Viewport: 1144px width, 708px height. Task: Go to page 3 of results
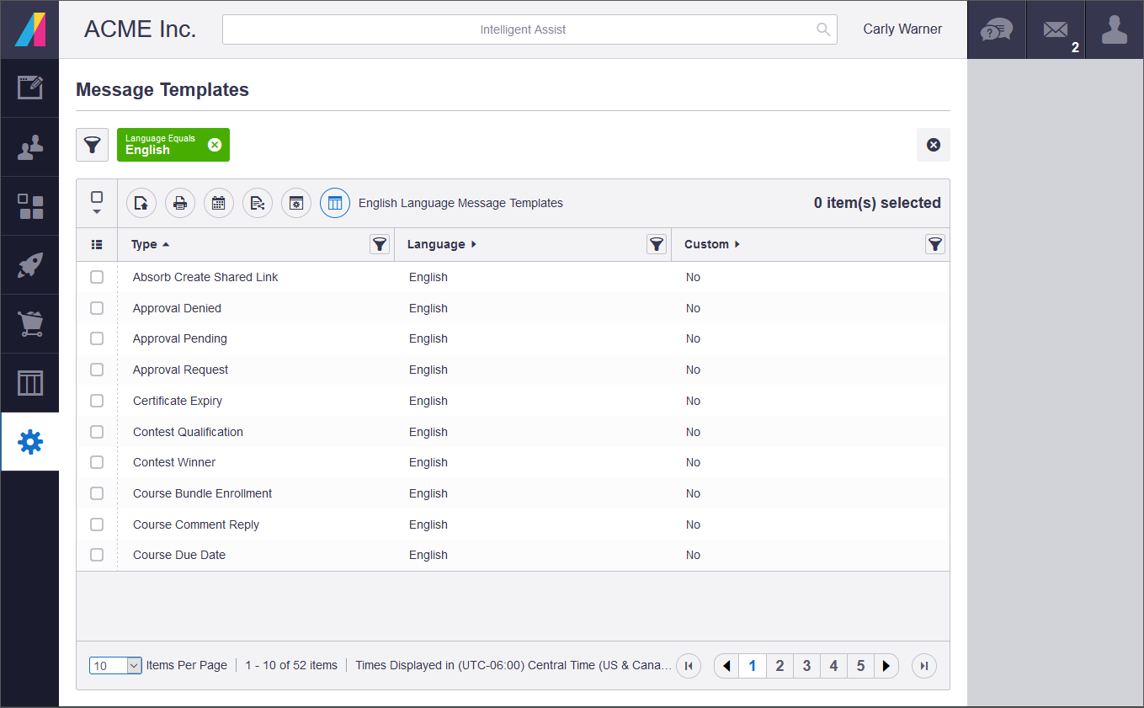[x=806, y=665]
